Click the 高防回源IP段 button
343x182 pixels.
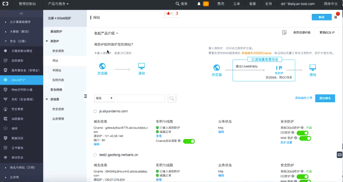coord(302,32)
